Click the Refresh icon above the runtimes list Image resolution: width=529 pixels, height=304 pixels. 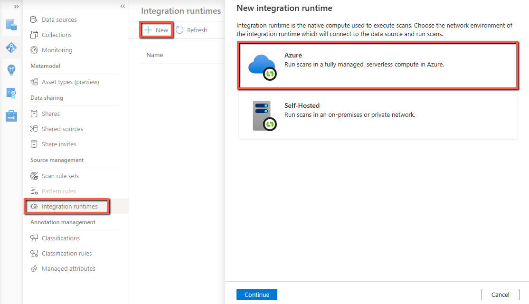coord(179,30)
